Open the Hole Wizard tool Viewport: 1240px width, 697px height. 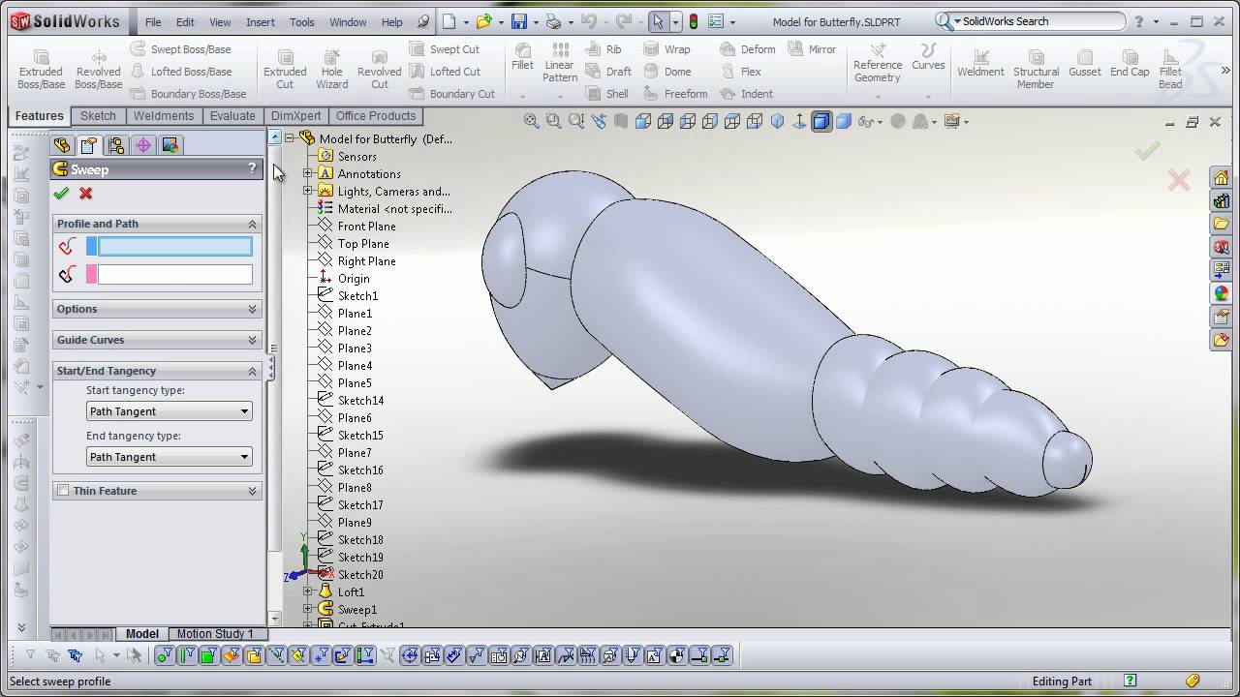331,70
